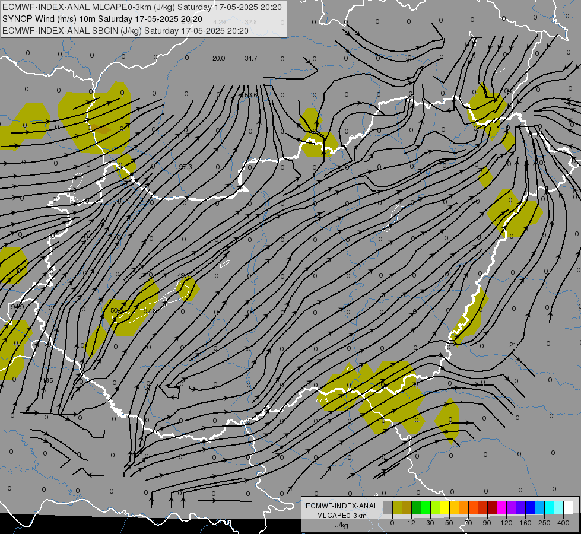Screen dimensions: 581x534
Task: Click the legend tick label 30
Action: pyautogui.click(x=430, y=523)
